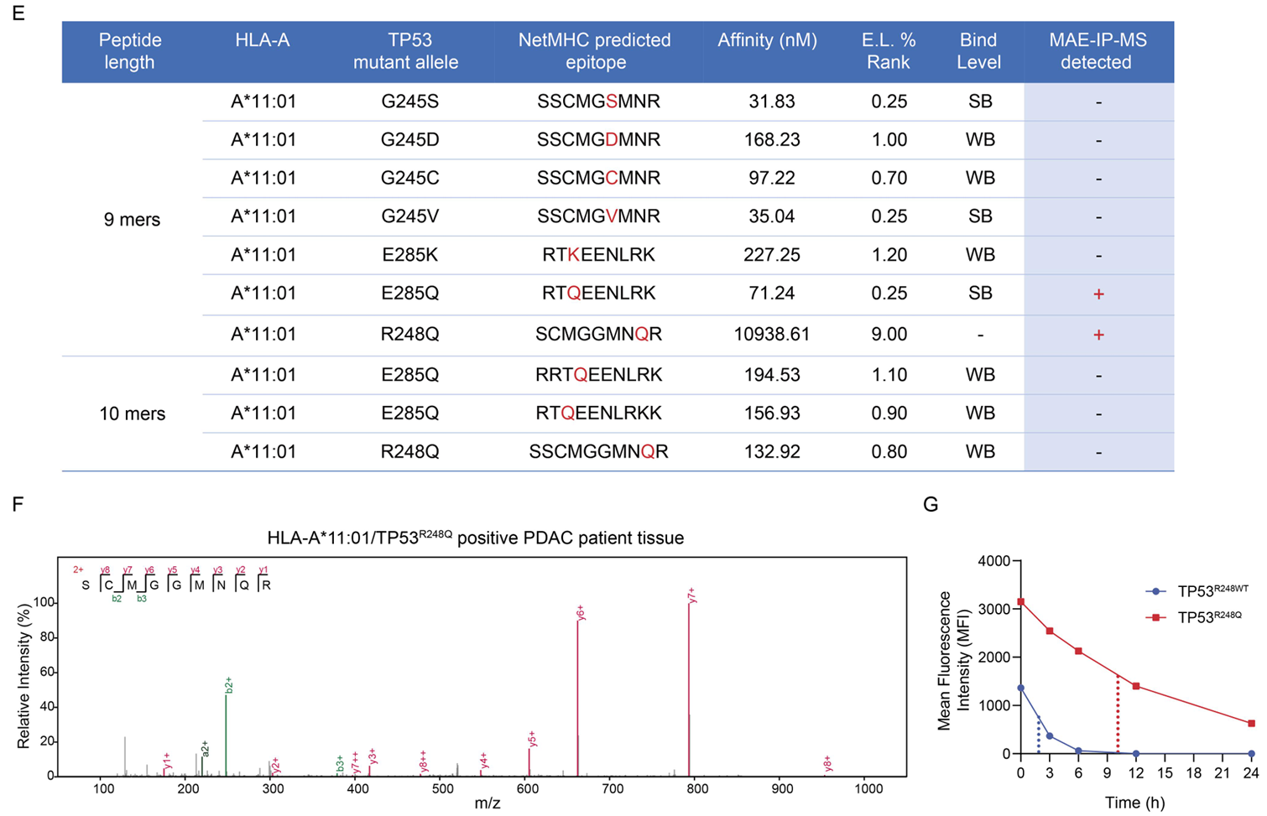This screenshot has width=1267, height=816.
Task: Click the "10 mers" peptide length group
Action: (132, 413)
